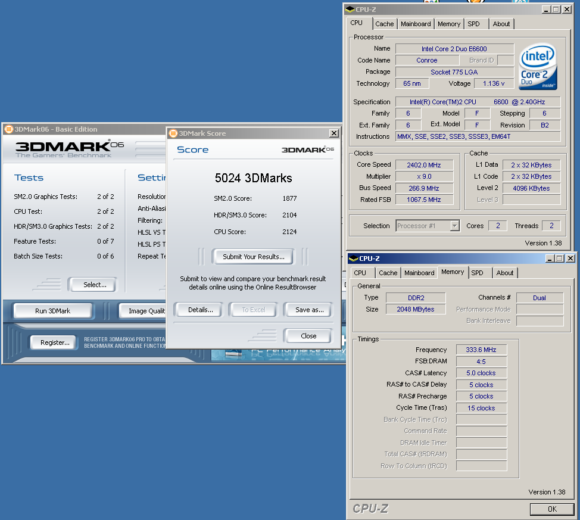Viewport: 580px width, 520px height.
Task: Click Image Quality button in 3DMark06
Action: [144, 311]
